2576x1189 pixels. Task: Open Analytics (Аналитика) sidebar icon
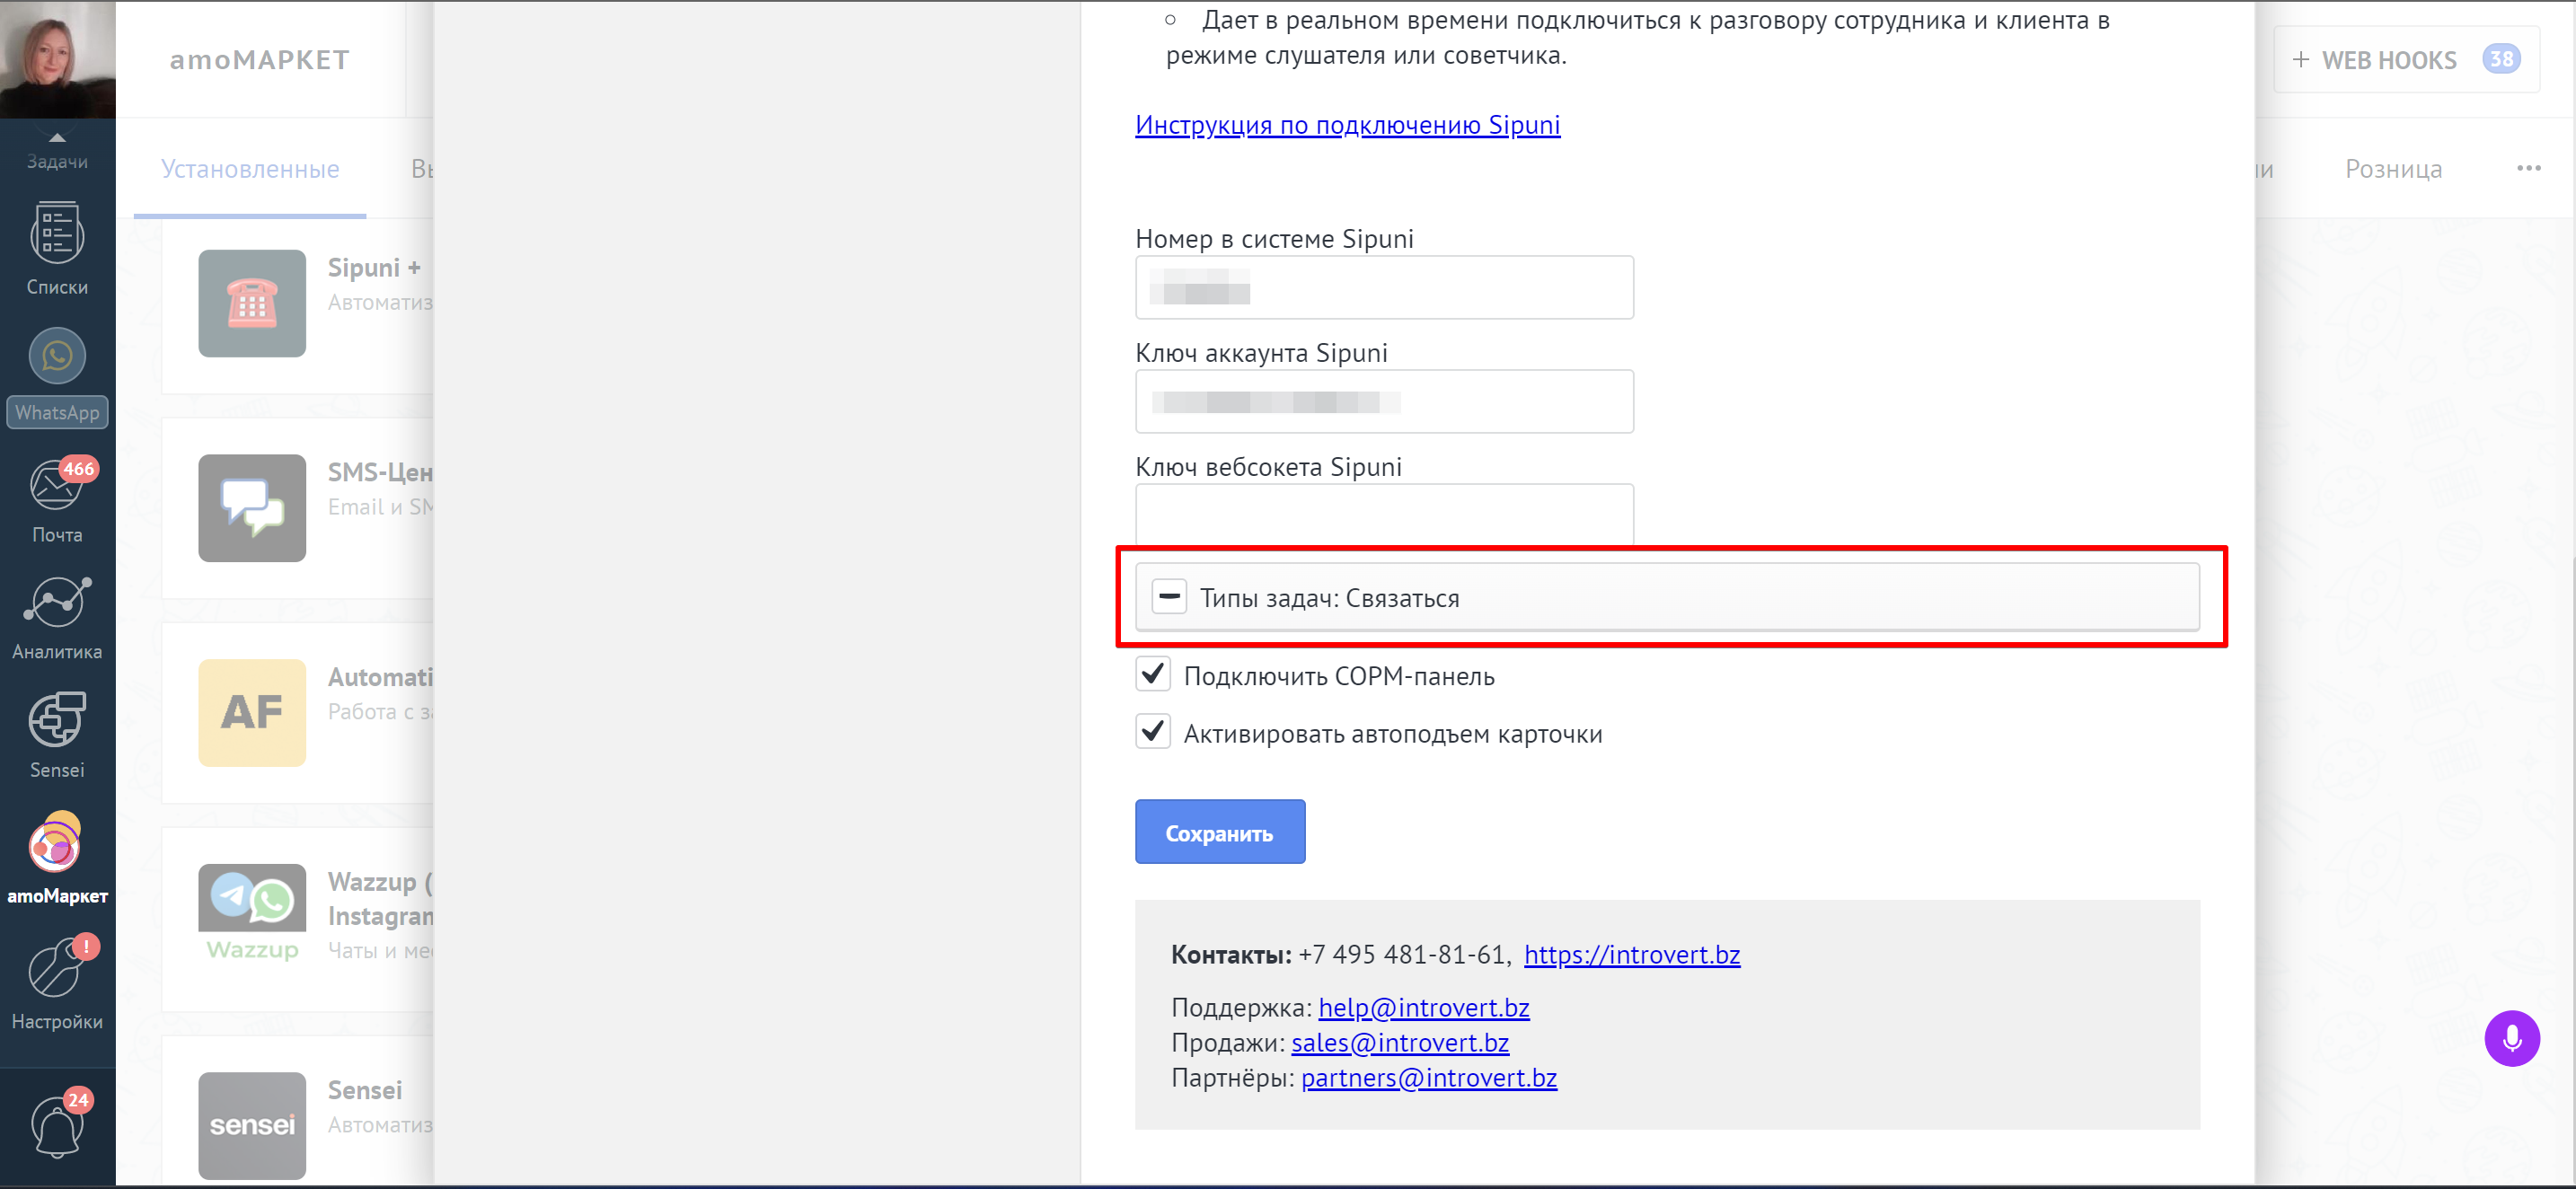(x=57, y=619)
